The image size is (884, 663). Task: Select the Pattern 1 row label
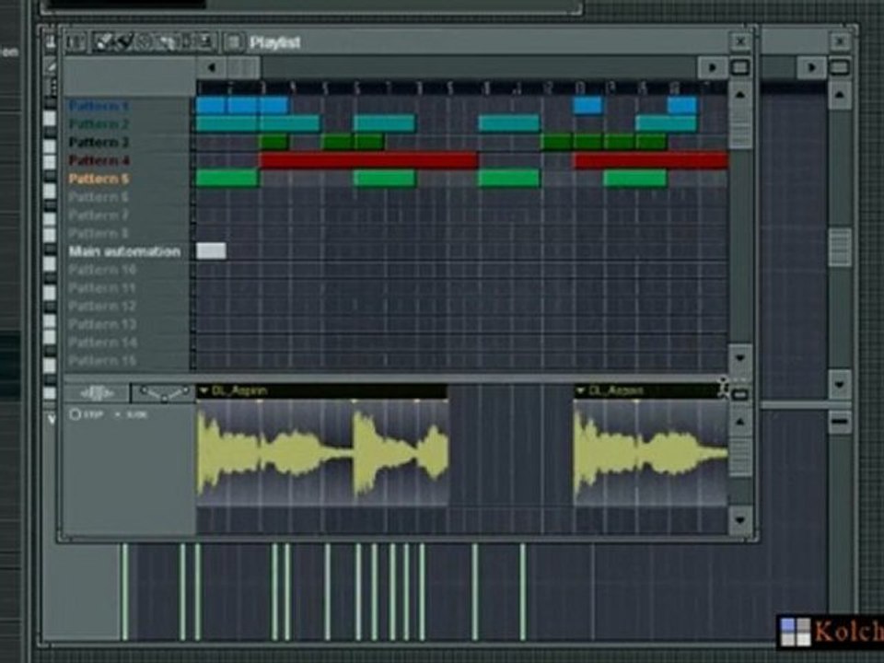(99, 105)
